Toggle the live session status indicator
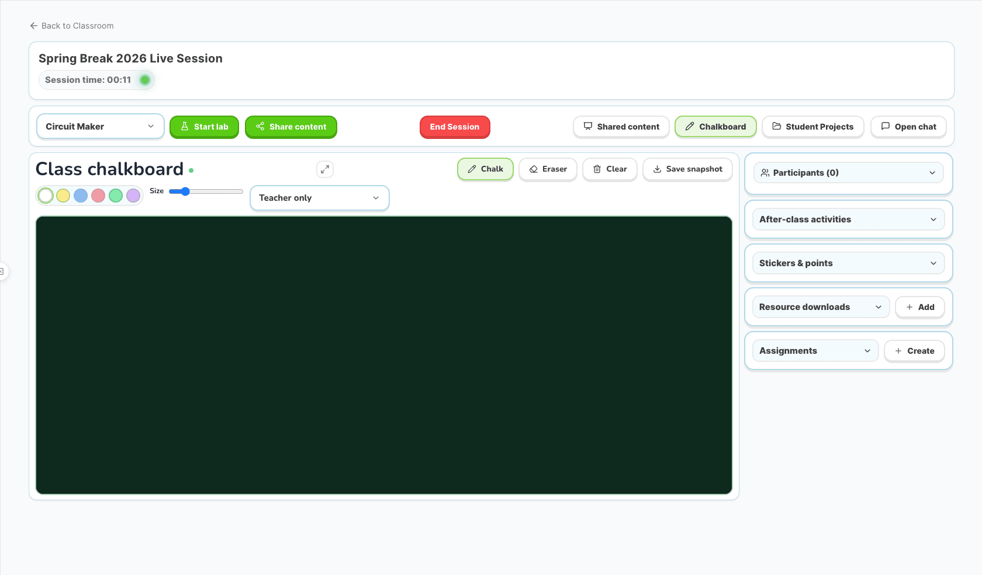 click(144, 80)
